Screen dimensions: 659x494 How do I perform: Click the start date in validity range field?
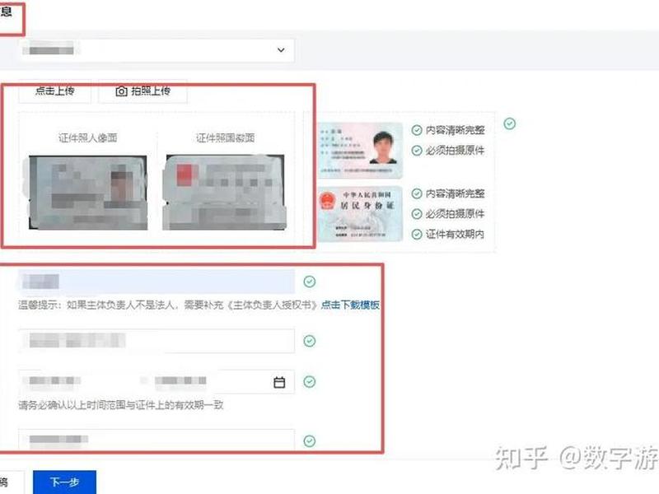[54, 381]
